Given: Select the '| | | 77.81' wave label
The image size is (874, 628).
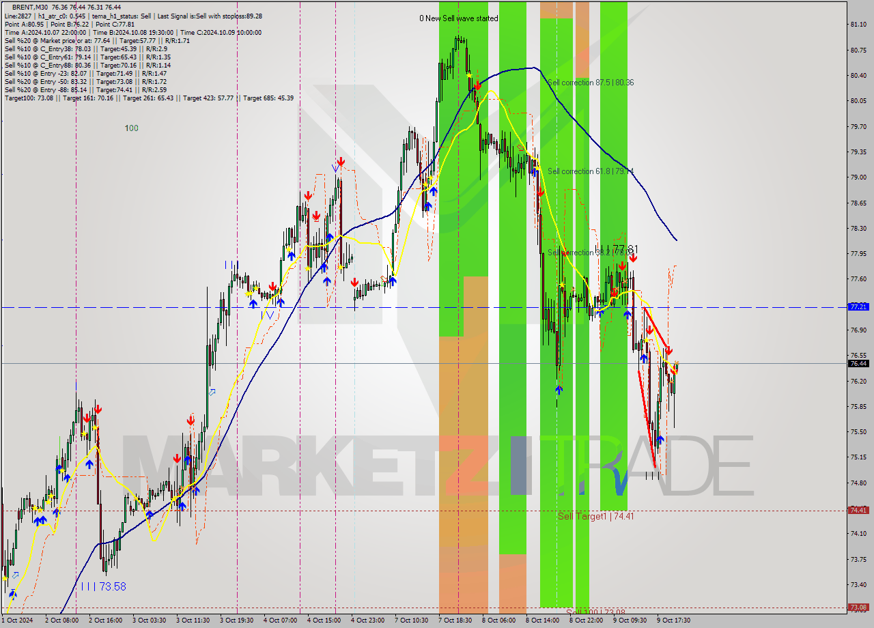Looking at the screenshot, I should (x=617, y=248).
